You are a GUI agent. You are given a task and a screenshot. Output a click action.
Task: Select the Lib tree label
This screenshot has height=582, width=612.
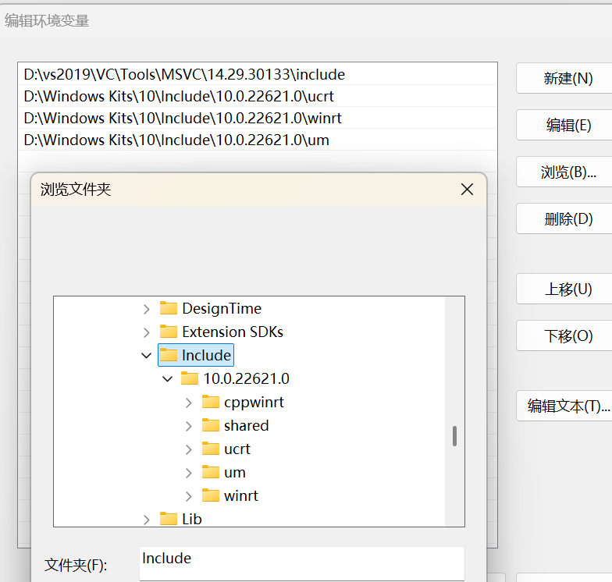point(192,520)
